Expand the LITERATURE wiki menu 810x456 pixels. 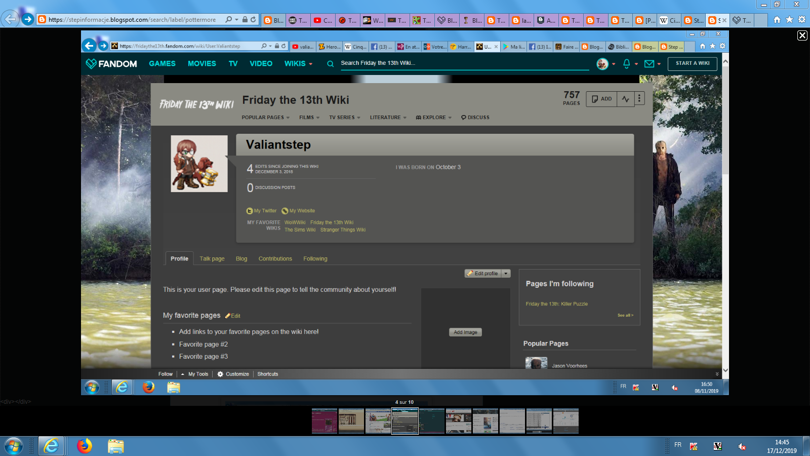tap(388, 118)
